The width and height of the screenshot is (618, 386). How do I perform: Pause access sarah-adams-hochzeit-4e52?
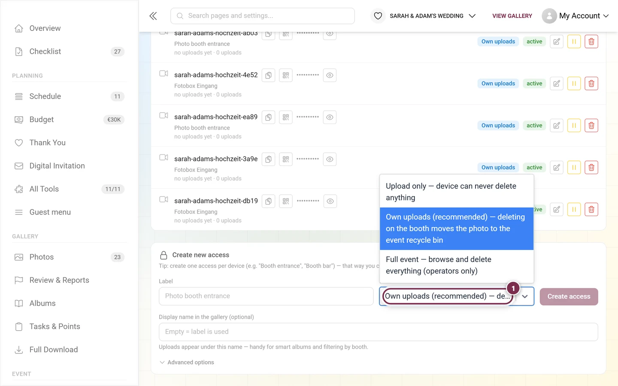click(574, 84)
